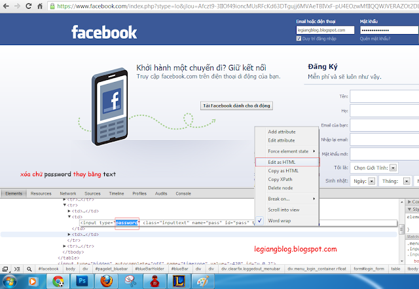
Task: Open the red figure app in taskbar
Action: (155, 282)
